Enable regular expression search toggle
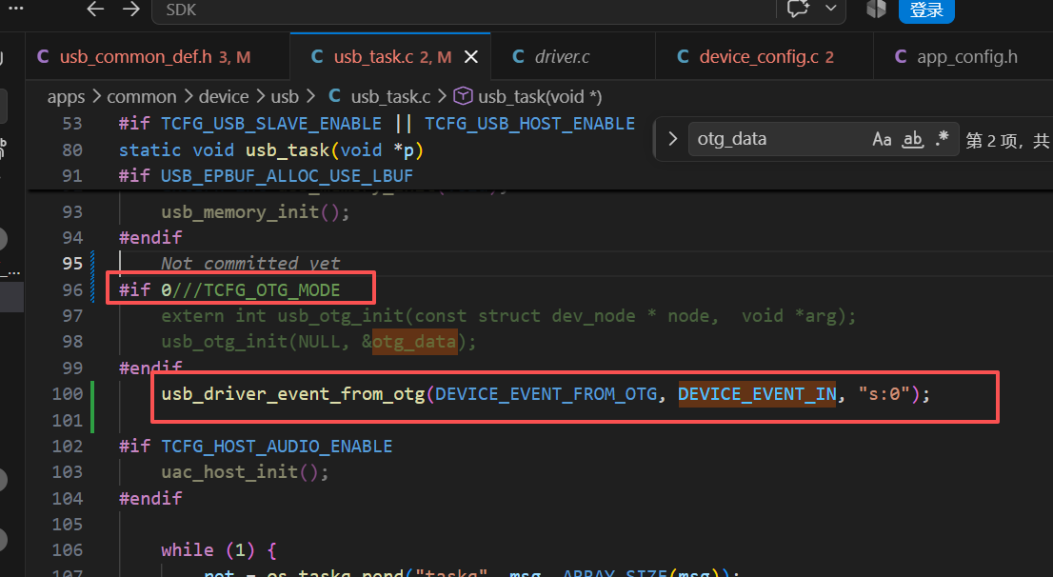 point(942,139)
